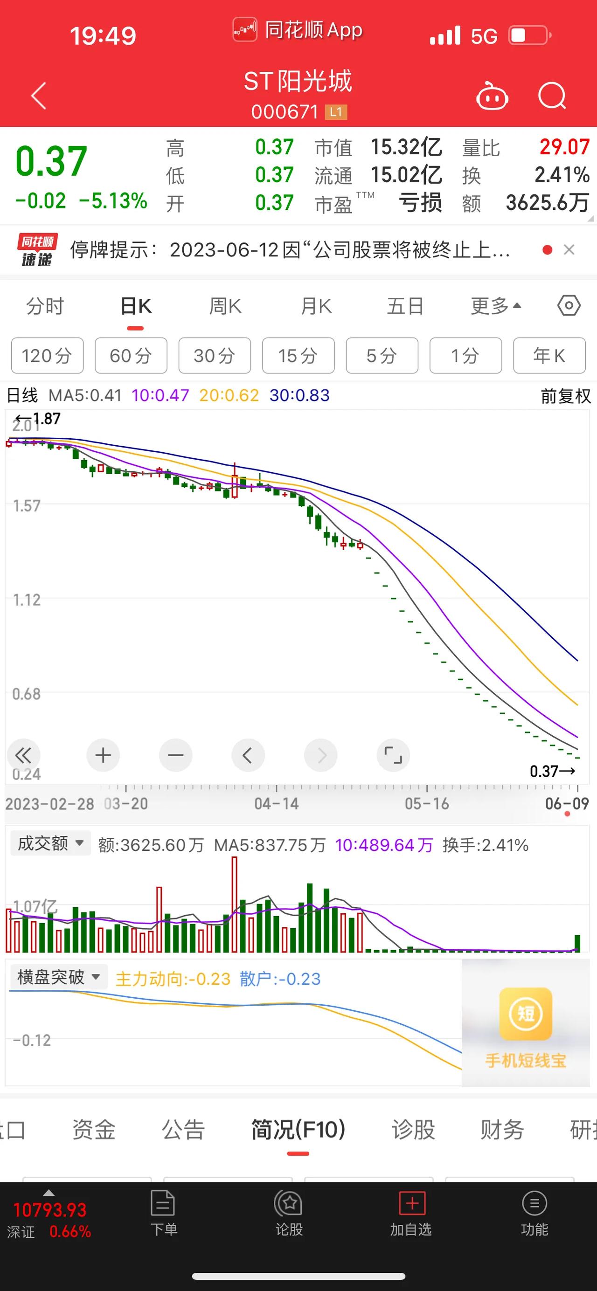Screen dimensions: 597x1291
Task: Jump to earliest with double-left arrow
Action: (23, 755)
